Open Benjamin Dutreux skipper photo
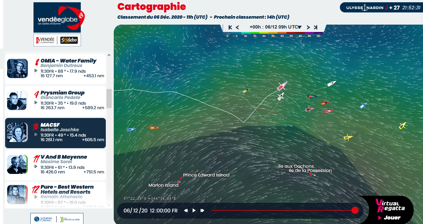Viewport: 423px width, 224px height. point(17,68)
